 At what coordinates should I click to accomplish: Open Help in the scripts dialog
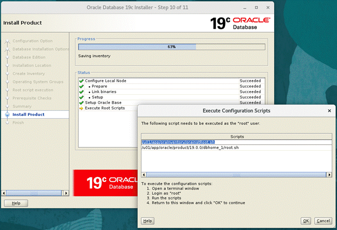click(x=148, y=221)
